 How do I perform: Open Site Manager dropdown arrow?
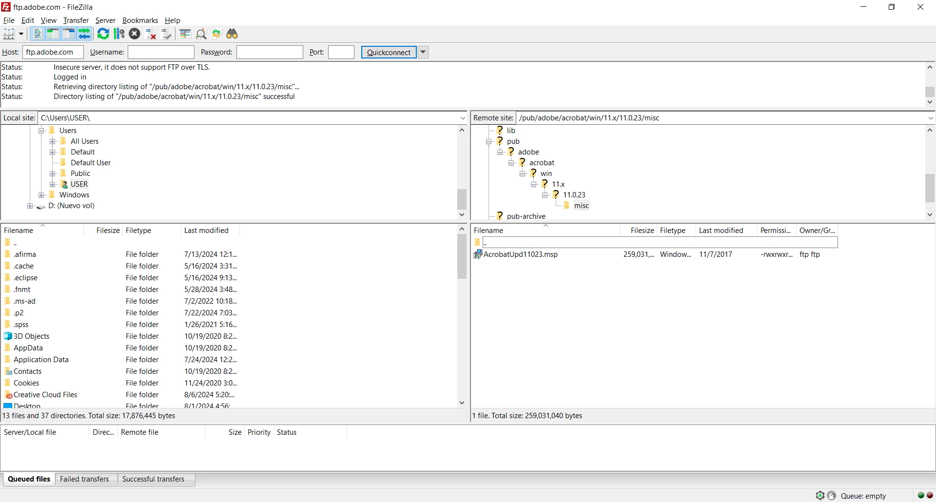point(21,34)
